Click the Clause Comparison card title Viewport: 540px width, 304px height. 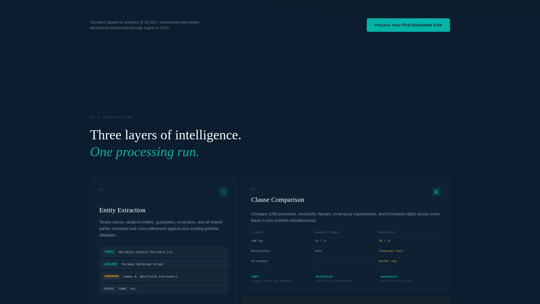[x=278, y=200]
